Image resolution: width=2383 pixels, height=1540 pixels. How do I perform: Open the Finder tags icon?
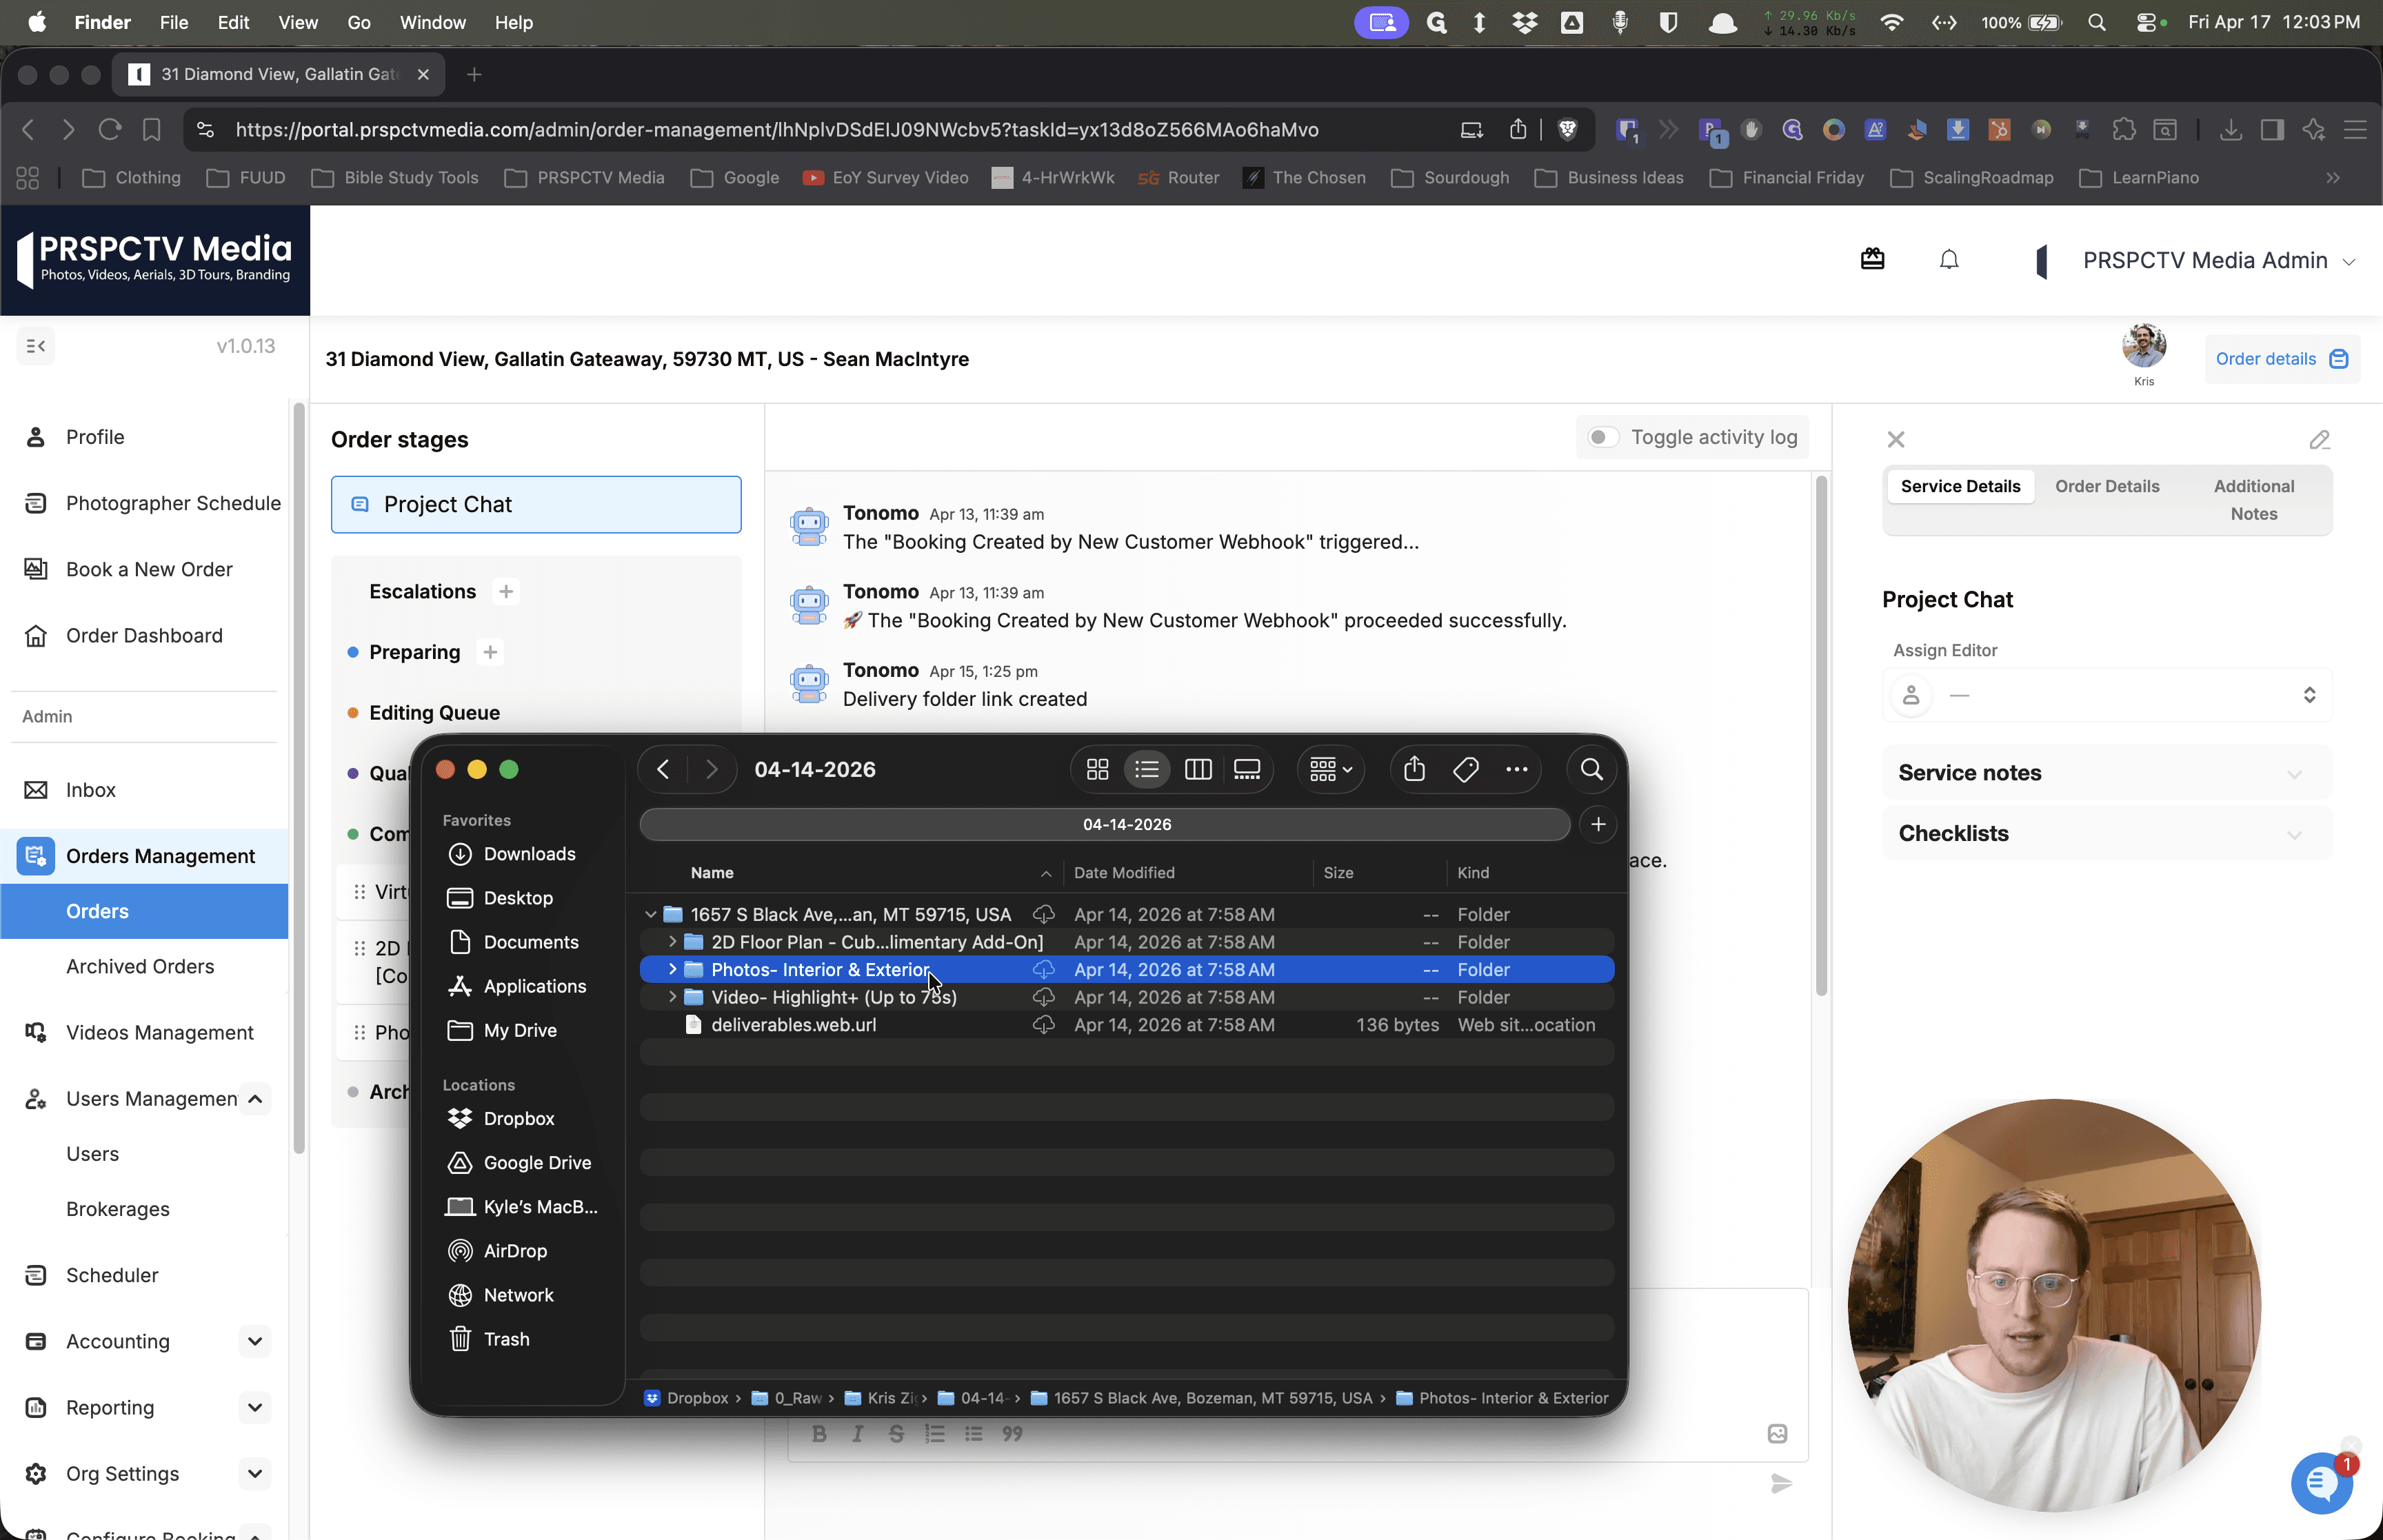(x=1465, y=769)
